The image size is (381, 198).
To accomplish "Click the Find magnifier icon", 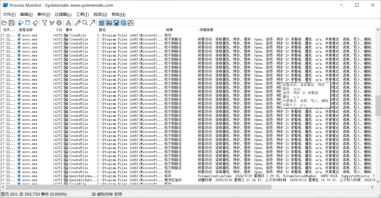I will tap(85, 23).
